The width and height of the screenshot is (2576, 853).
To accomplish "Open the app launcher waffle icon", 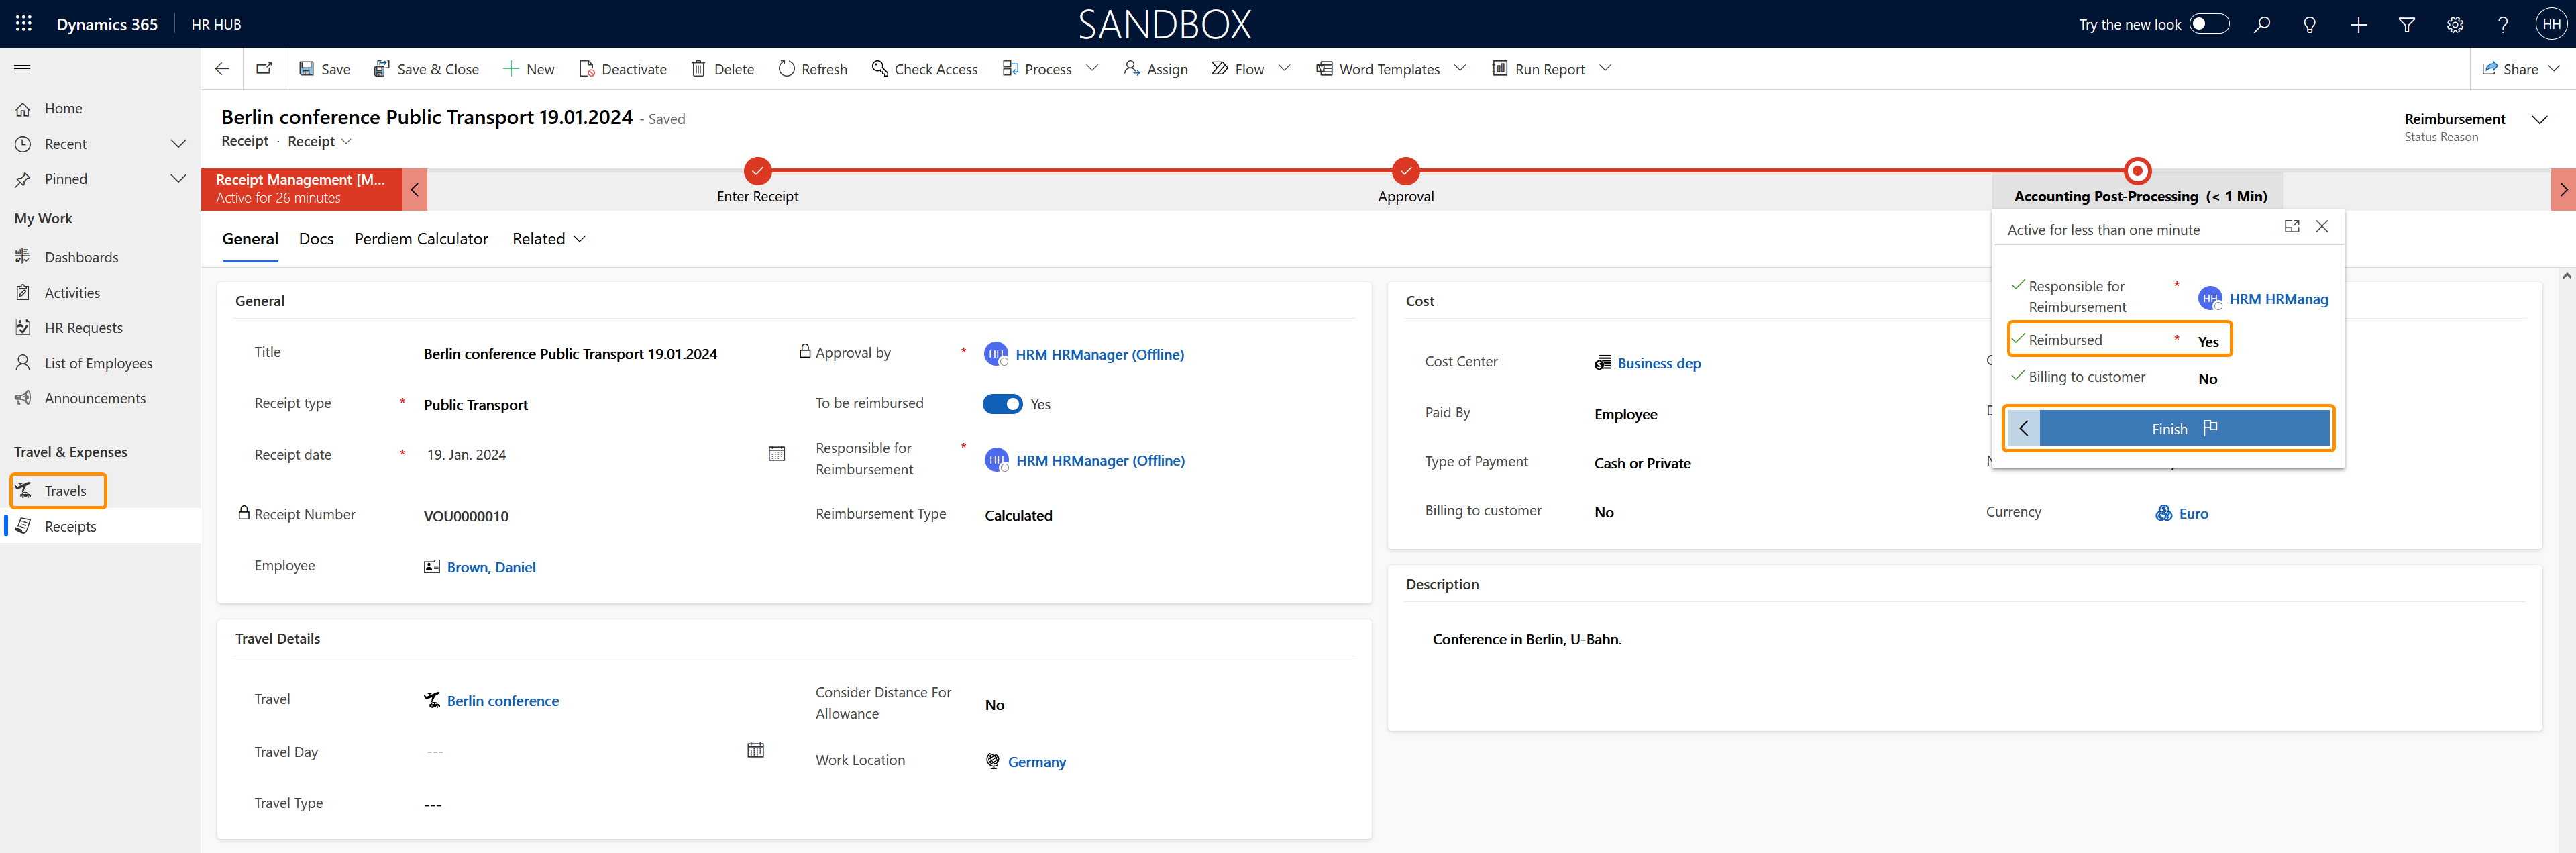I will [x=24, y=24].
